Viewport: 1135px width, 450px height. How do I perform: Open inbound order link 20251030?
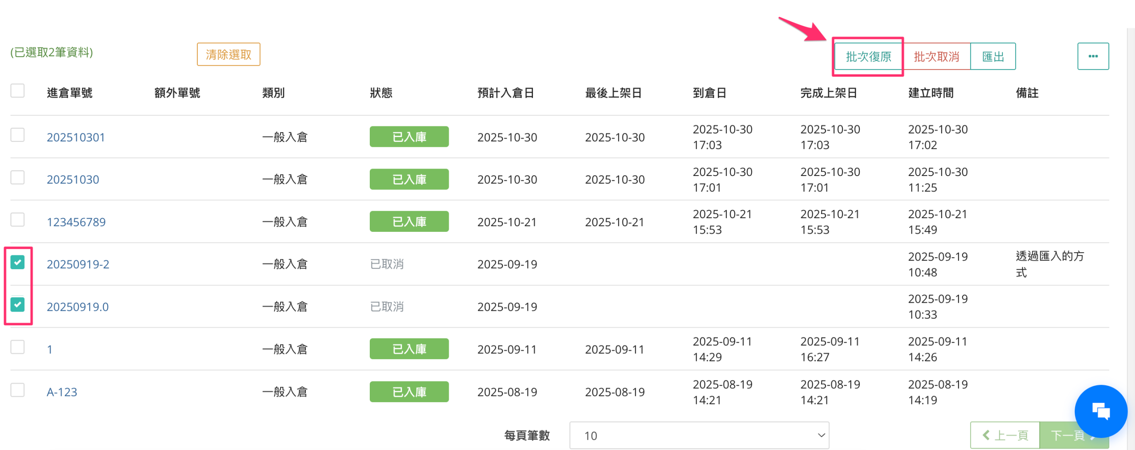tap(73, 180)
